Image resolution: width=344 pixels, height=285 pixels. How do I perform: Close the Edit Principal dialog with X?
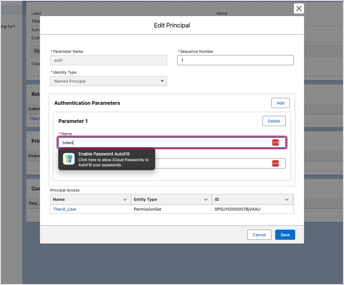coord(299,9)
